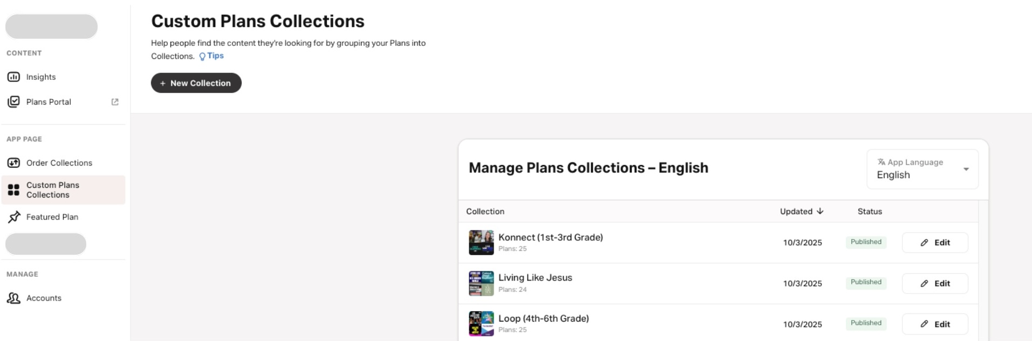Click the Custom Plans Collections grid icon
Screen dimensions: 1032x341
(x=13, y=190)
